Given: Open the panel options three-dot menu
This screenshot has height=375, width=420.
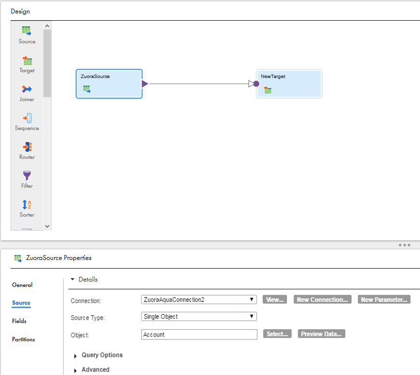Looking at the screenshot, I should (x=404, y=245).
